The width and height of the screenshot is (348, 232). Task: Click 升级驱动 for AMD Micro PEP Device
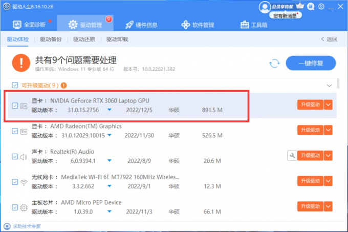coord(310,206)
